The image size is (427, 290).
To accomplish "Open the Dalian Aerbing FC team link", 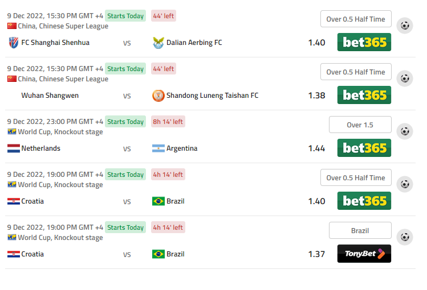I will pyautogui.click(x=194, y=43).
